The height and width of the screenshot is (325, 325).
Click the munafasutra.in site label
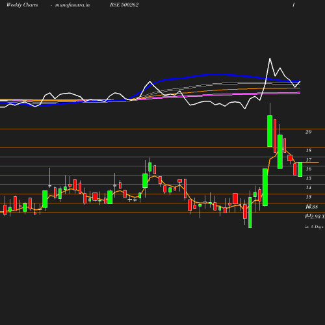tap(72, 5)
